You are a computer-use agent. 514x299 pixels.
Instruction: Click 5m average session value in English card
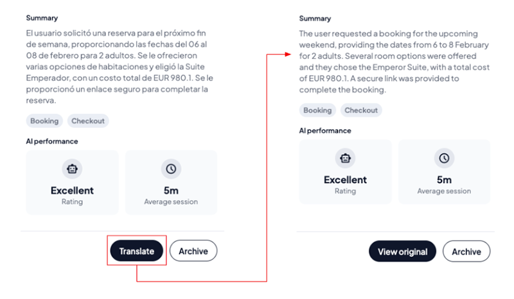444,180
